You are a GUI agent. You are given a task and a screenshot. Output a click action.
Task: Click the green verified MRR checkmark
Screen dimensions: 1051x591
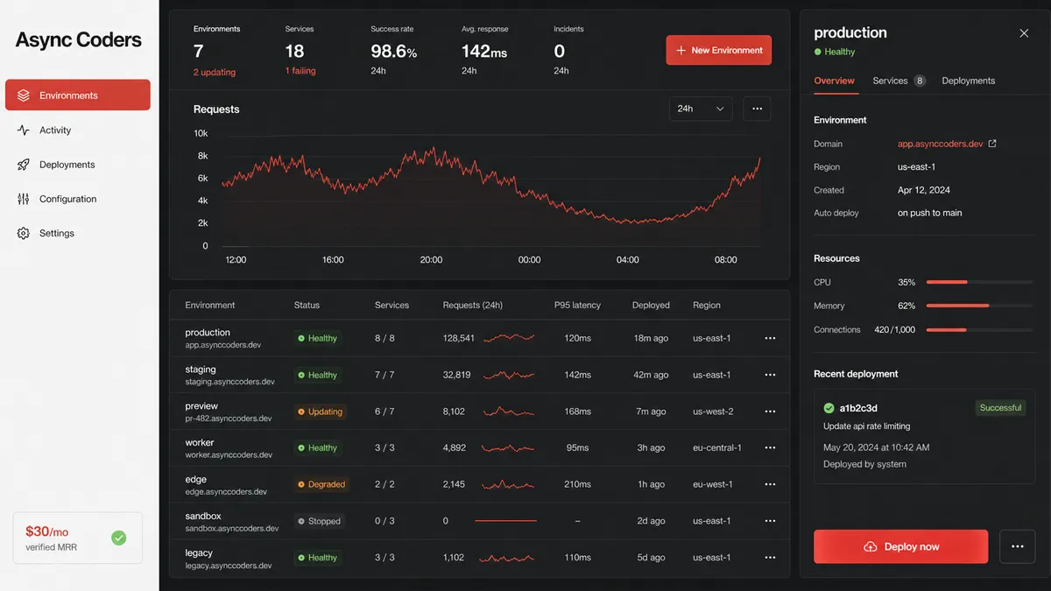119,538
